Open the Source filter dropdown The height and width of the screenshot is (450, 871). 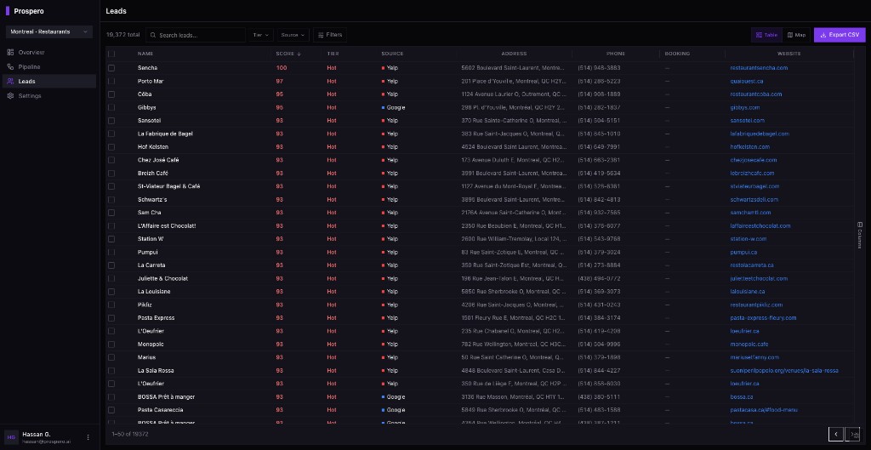(x=293, y=35)
